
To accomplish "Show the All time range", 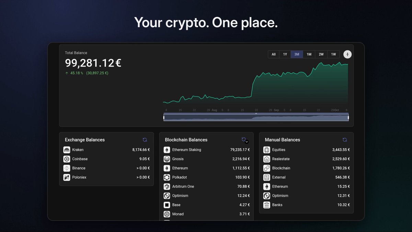I will pyautogui.click(x=274, y=54).
